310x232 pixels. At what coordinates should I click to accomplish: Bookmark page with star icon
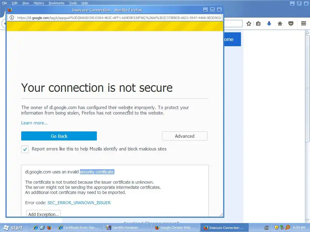click(x=249, y=24)
